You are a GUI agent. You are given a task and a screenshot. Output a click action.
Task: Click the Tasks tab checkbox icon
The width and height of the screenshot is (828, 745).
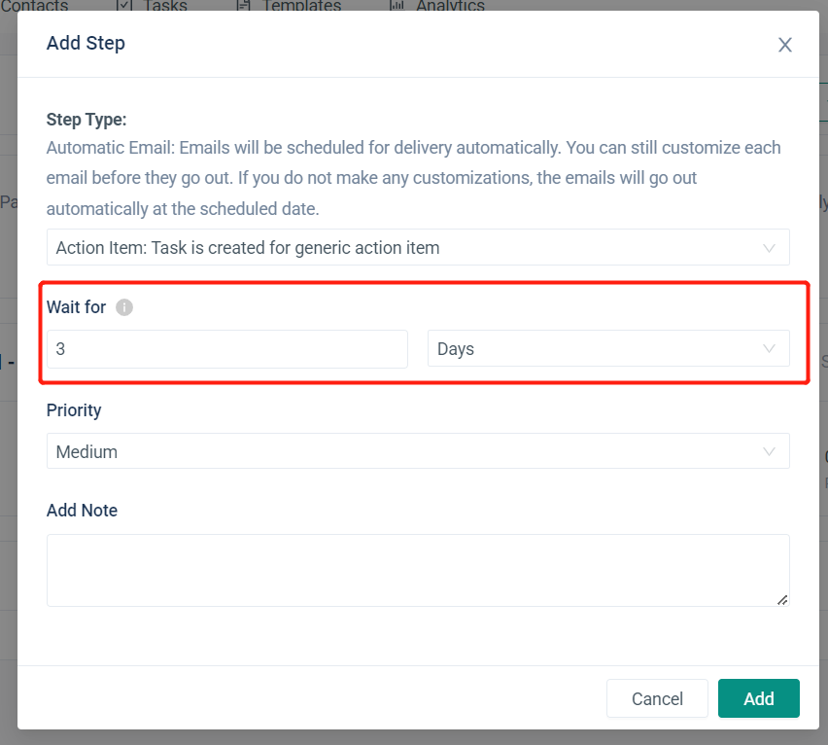pos(123,6)
